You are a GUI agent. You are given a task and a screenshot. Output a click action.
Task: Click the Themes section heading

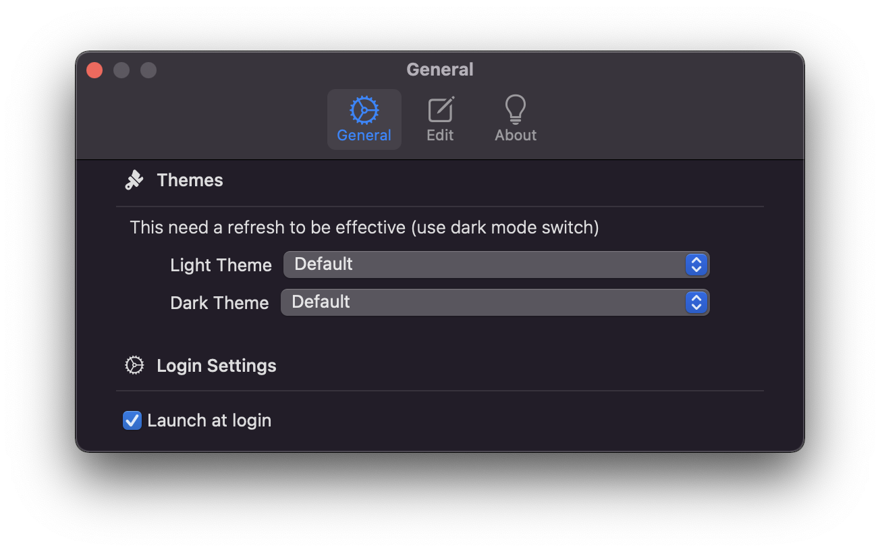(190, 180)
